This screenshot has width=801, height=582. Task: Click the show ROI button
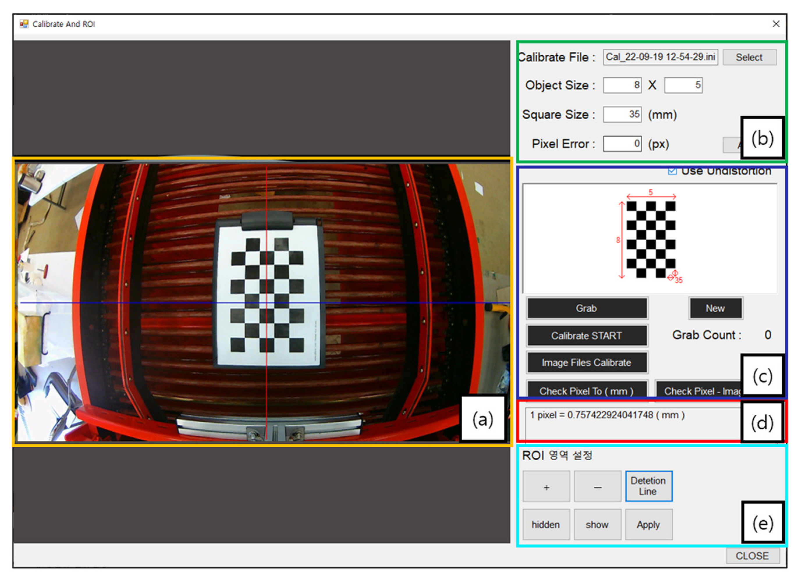click(x=597, y=524)
